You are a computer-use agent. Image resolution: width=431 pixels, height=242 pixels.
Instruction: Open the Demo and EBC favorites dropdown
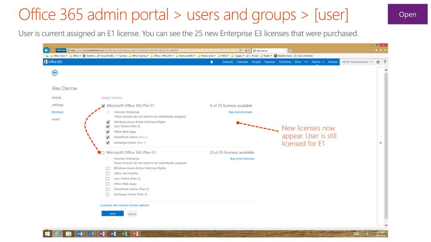186,56
